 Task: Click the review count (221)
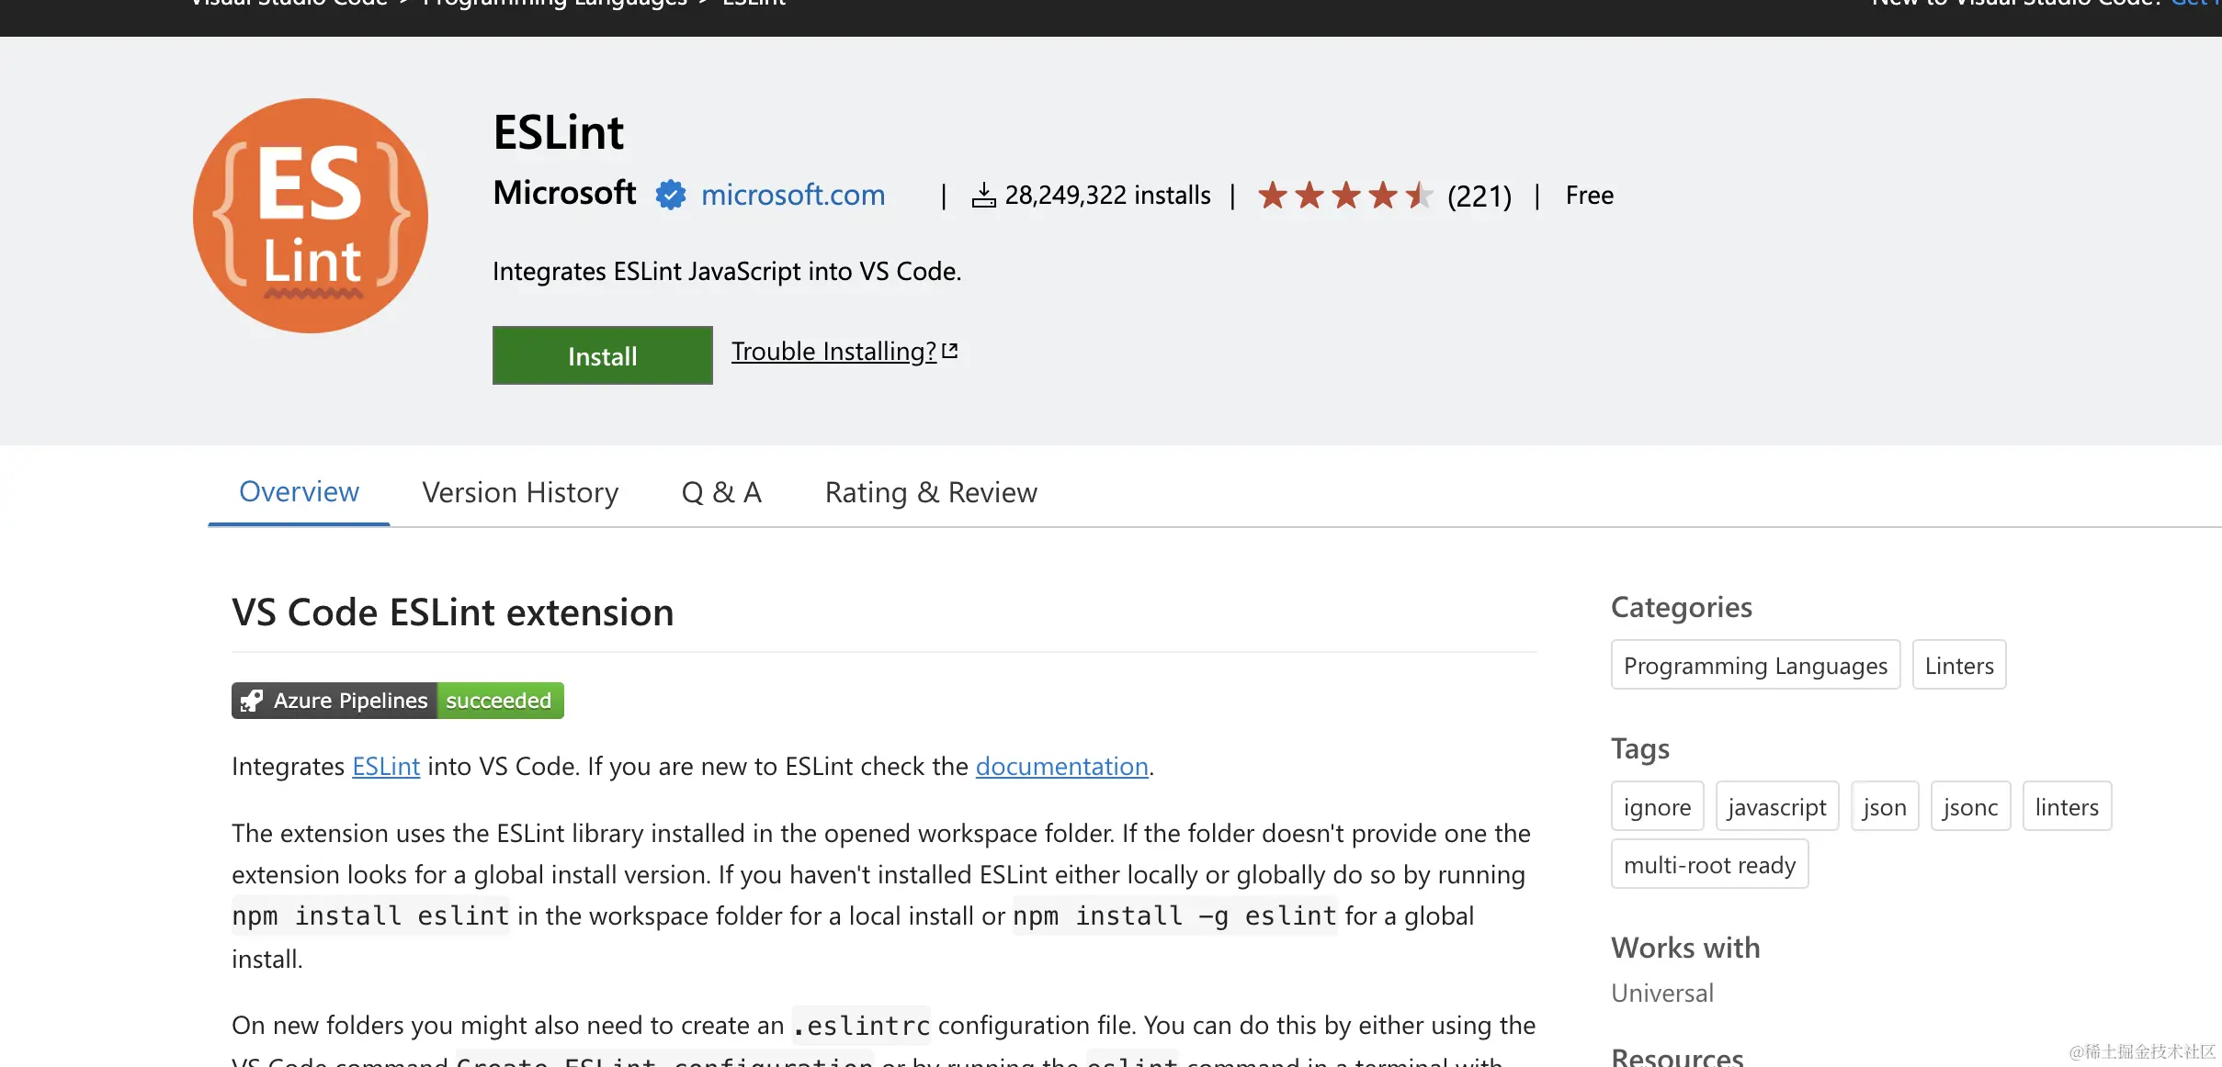coord(1479,196)
